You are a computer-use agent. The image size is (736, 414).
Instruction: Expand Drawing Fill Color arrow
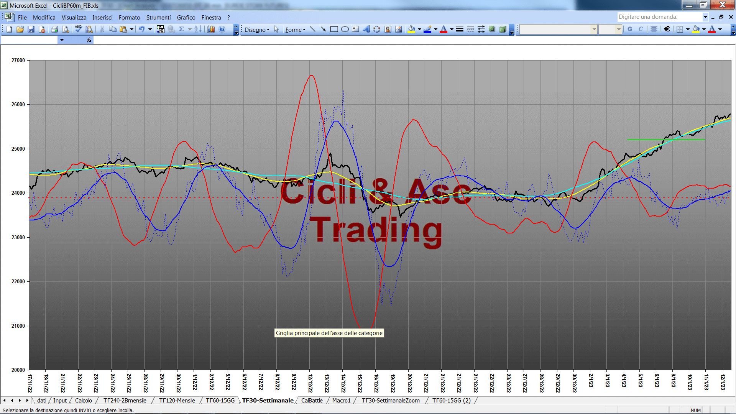click(x=419, y=29)
